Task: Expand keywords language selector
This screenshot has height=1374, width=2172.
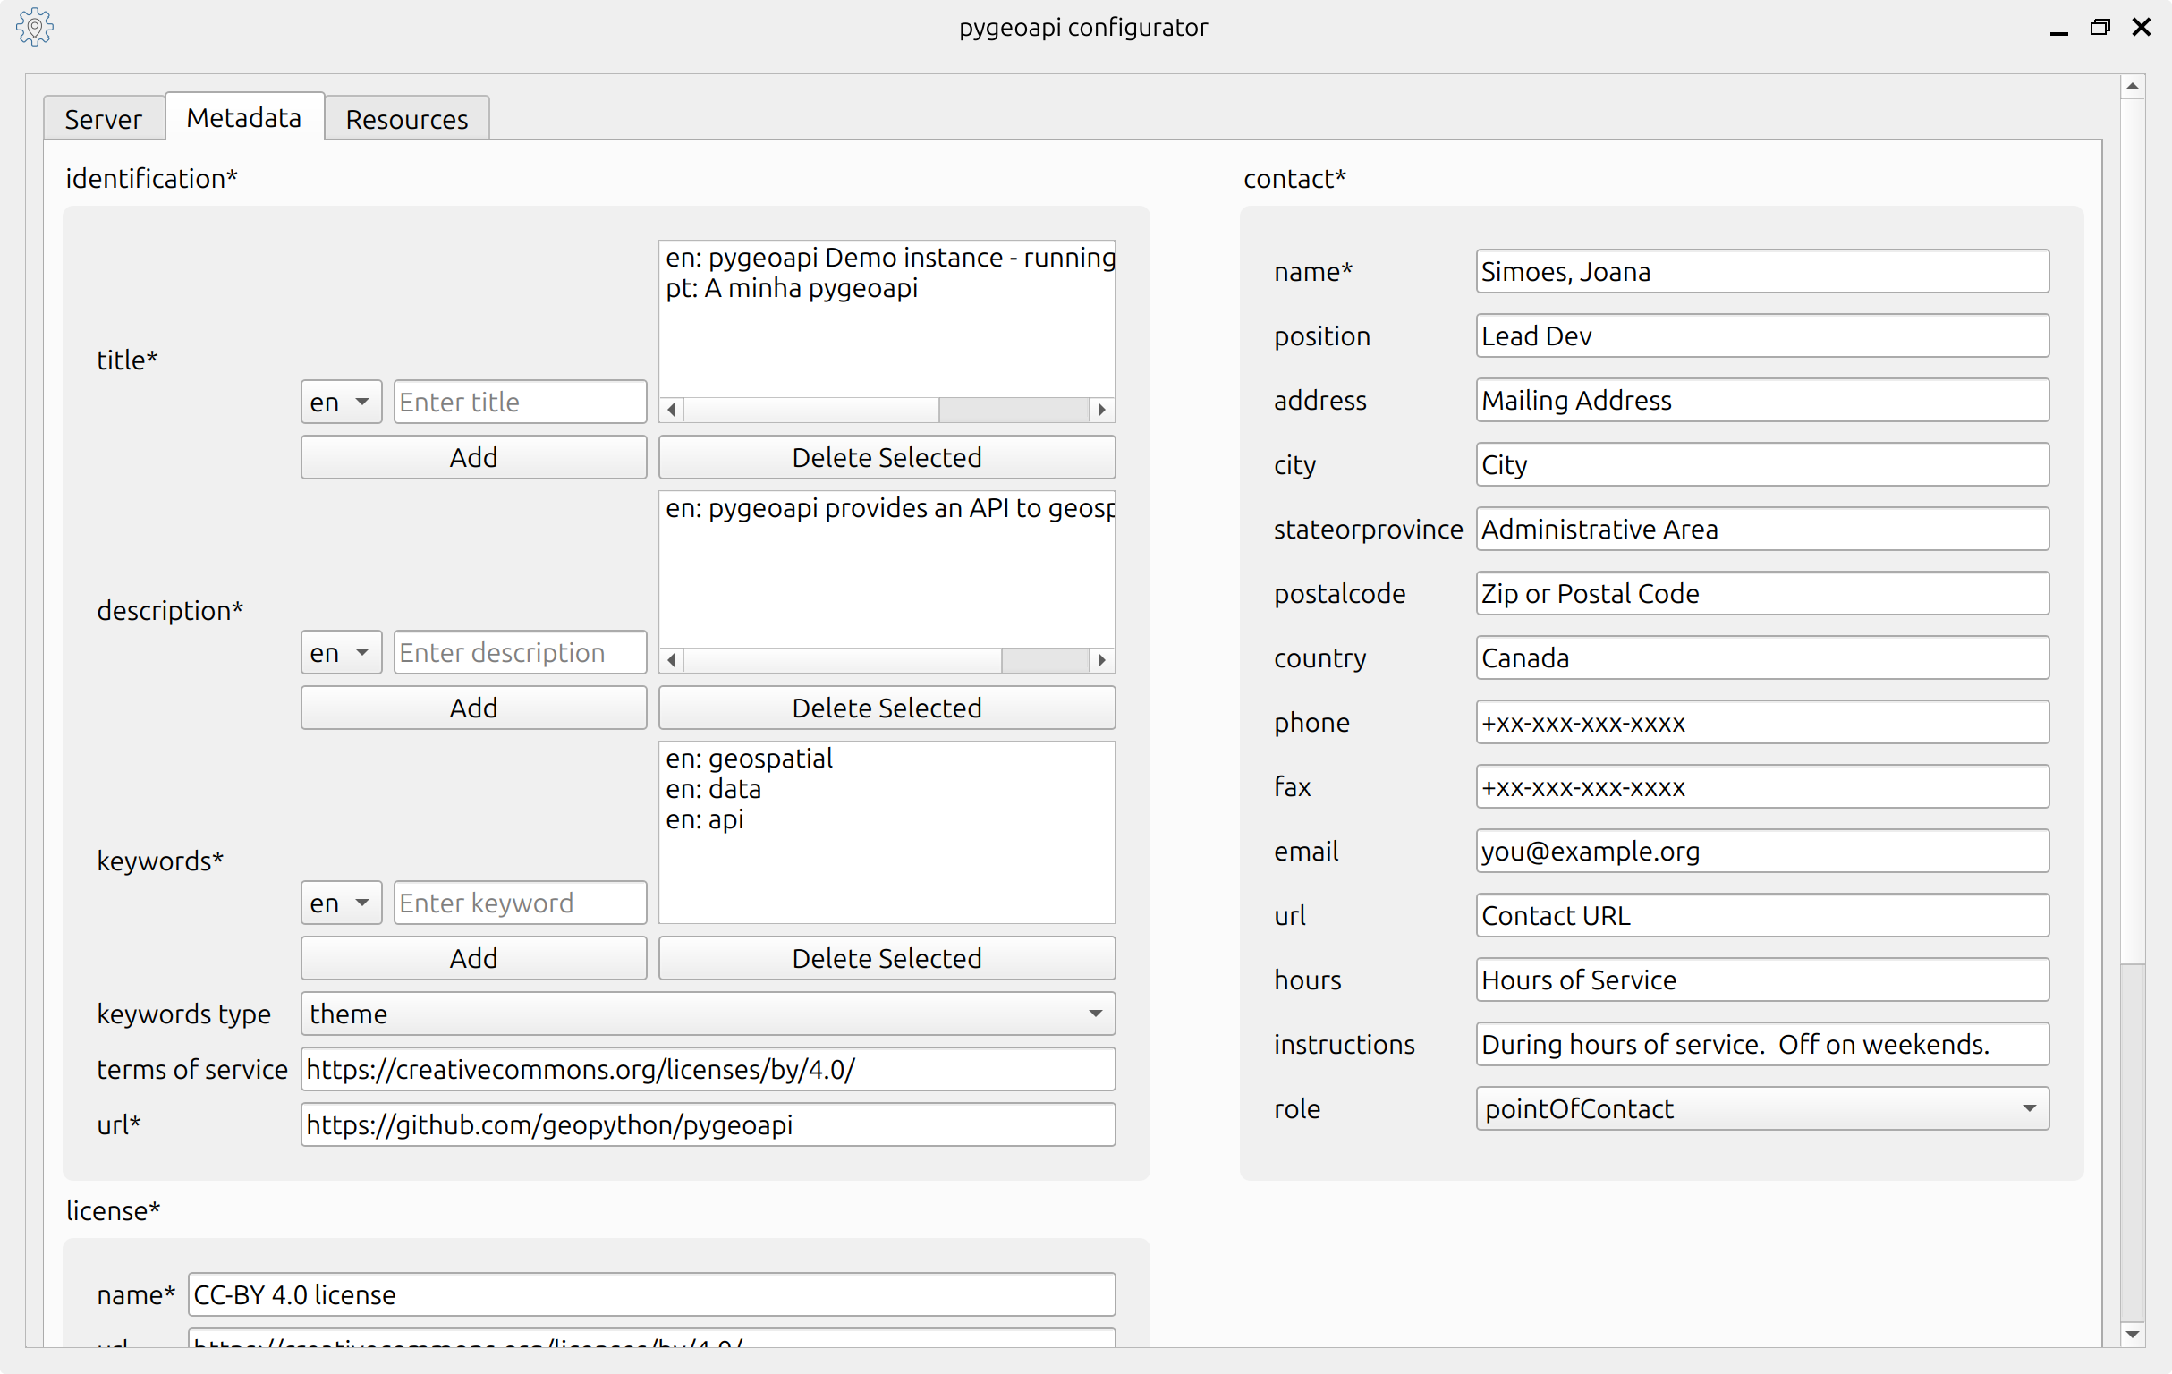Action: point(341,903)
